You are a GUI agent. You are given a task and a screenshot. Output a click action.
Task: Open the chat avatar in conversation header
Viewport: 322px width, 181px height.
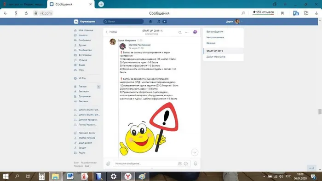[195, 32]
